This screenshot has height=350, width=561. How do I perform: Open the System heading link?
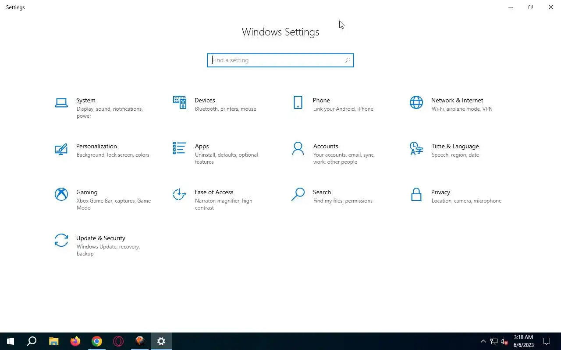pos(86,100)
